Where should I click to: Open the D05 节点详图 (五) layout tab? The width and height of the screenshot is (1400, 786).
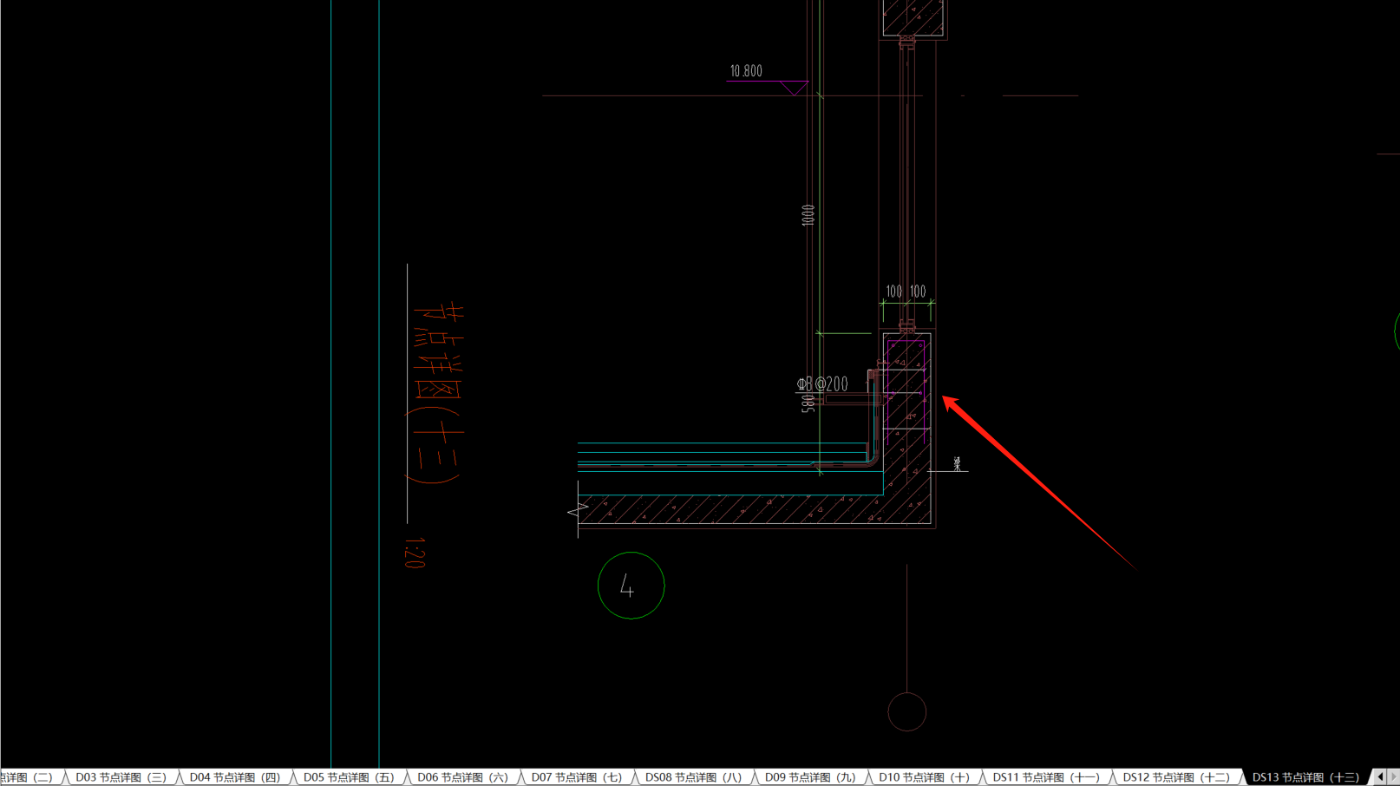[349, 777]
